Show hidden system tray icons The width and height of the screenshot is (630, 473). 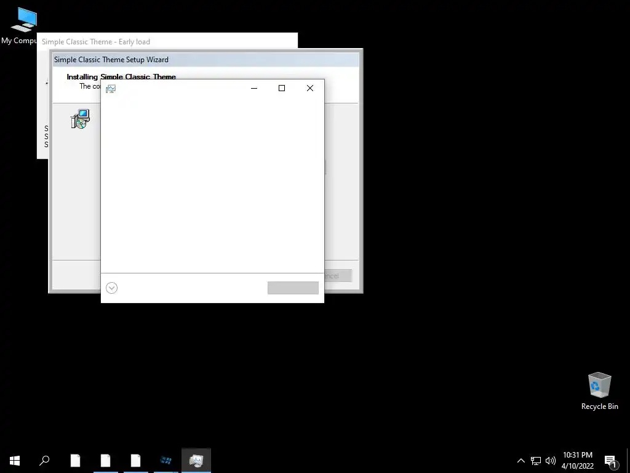click(x=520, y=461)
